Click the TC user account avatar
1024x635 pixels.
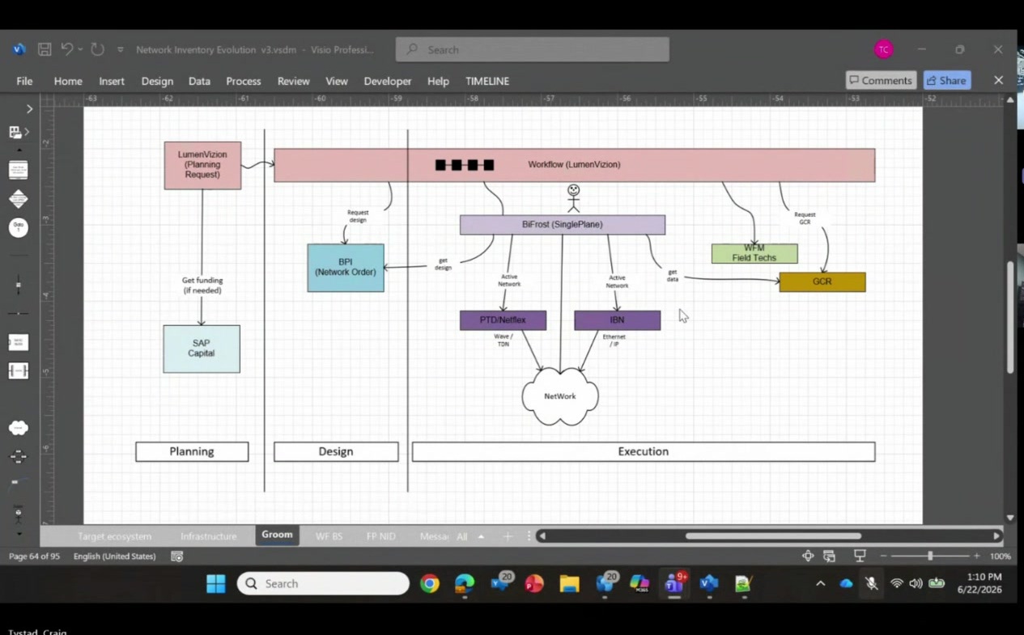coord(883,49)
